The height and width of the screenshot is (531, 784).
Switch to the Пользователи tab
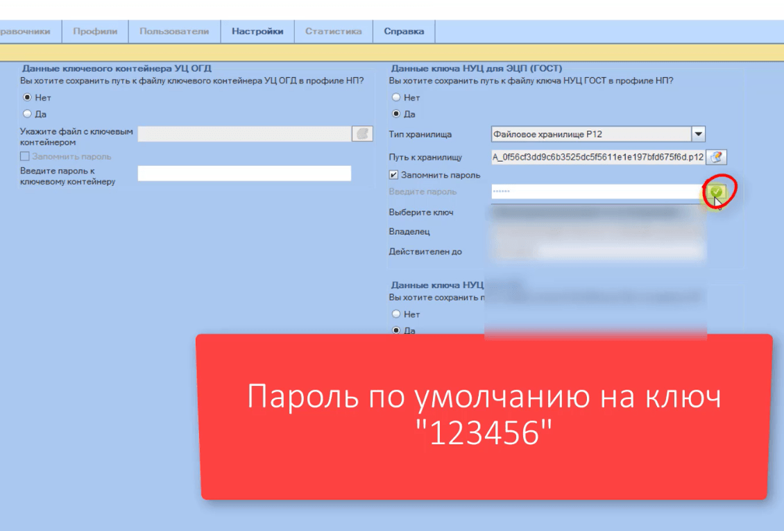tap(174, 31)
